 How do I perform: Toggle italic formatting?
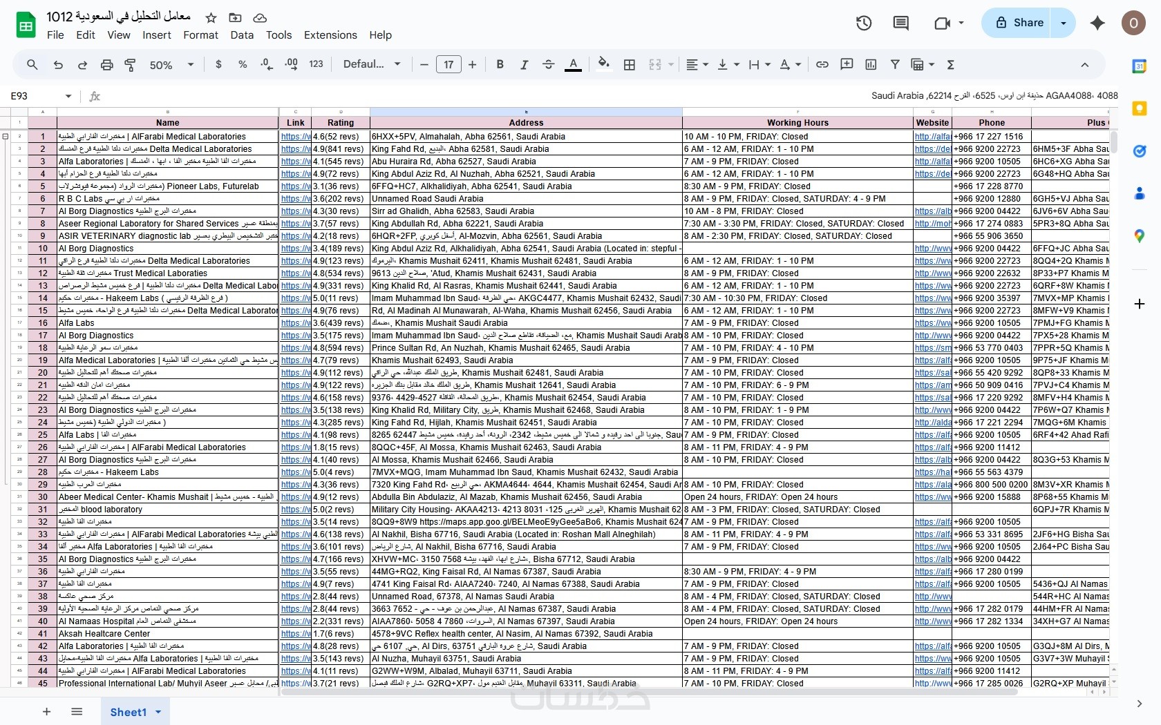tap(524, 64)
